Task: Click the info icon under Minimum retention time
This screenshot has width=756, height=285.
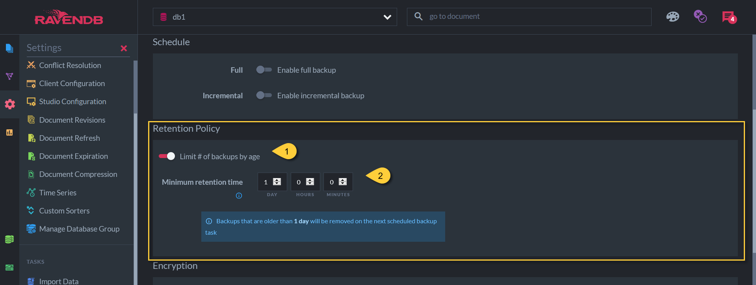Action: 239,195
